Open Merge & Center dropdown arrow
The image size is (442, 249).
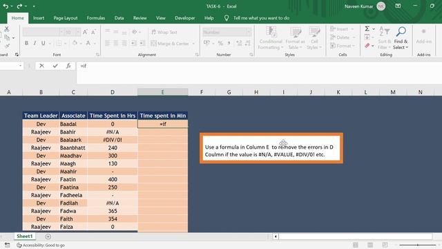193,44
